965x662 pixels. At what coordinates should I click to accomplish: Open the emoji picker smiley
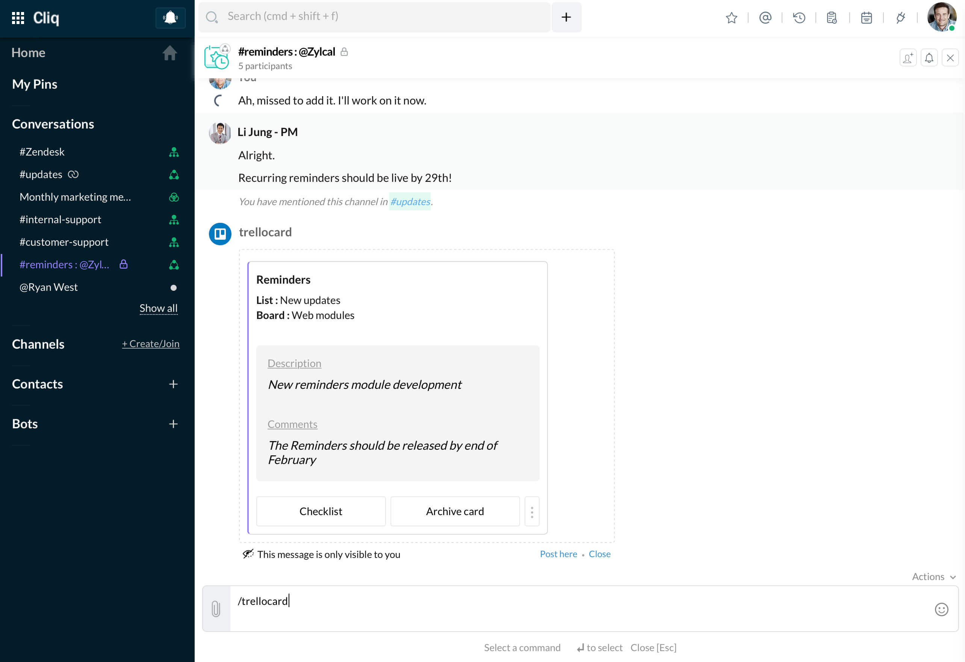coord(941,609)
